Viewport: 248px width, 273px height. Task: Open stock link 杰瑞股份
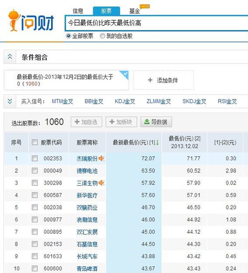87,158
